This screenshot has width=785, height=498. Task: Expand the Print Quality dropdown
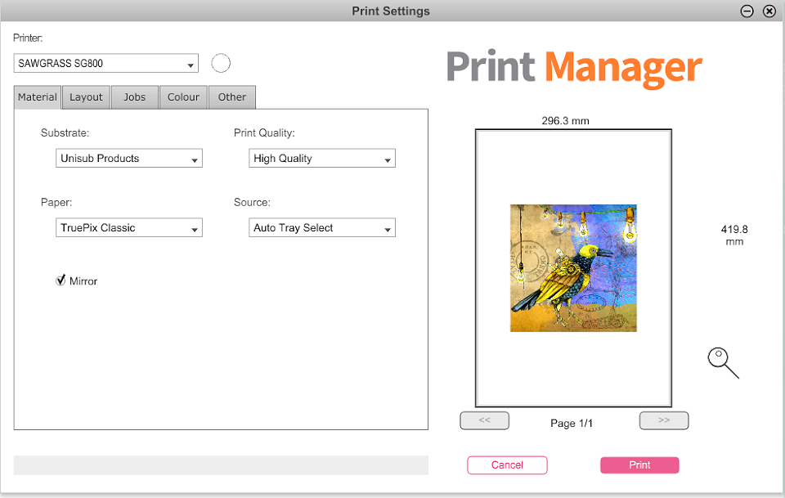coord(322,158)
